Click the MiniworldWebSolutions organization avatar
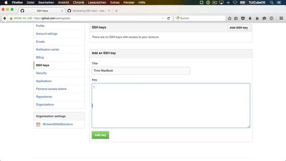The height and width of the screenshot is (161, 286). click(38, 124)
